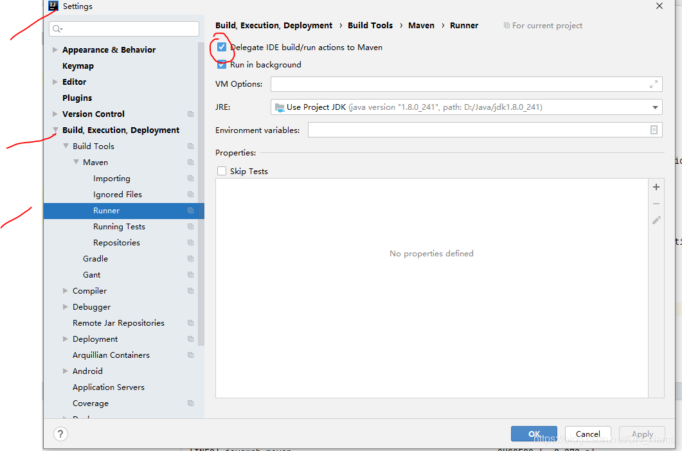This screenshot has width=682, height=451.
Task: Enable Skip Tests checkbox
Action: [x=222, y=171]
